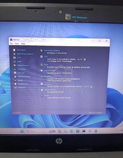
Task: Click the Operating System heading link in summary
Action: (x=52, y=51)
